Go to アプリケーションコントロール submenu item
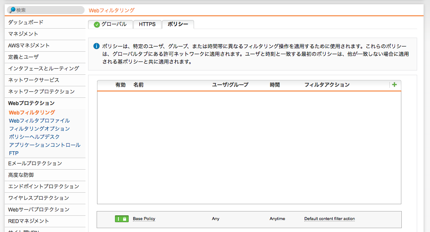Image resolution: width=430 pixels, height=232 pixels. pyautogui.click(x=44, y=145)
